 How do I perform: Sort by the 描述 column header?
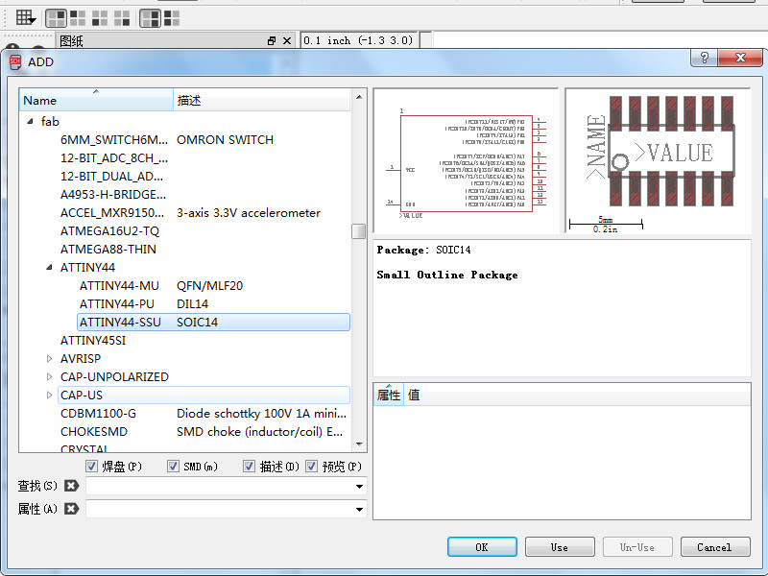261,100
